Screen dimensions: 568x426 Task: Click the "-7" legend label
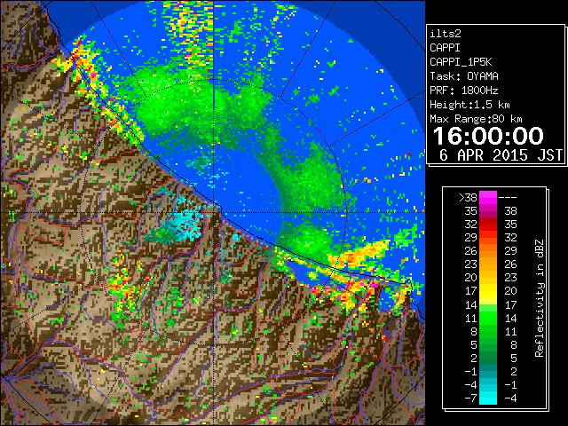point(470,398)
